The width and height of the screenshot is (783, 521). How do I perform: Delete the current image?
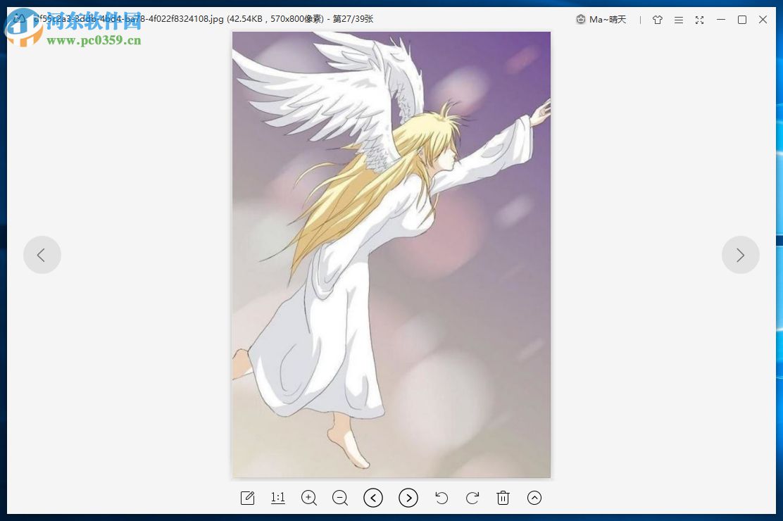503,498
